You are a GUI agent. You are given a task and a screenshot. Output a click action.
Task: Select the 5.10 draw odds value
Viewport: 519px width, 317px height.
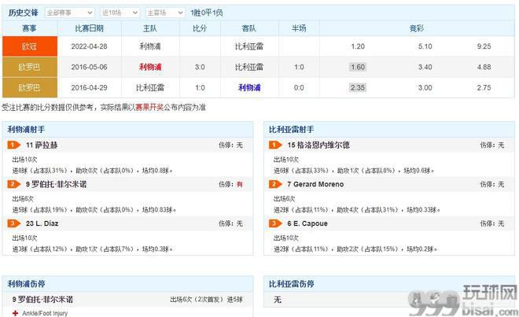pos(425,46)
